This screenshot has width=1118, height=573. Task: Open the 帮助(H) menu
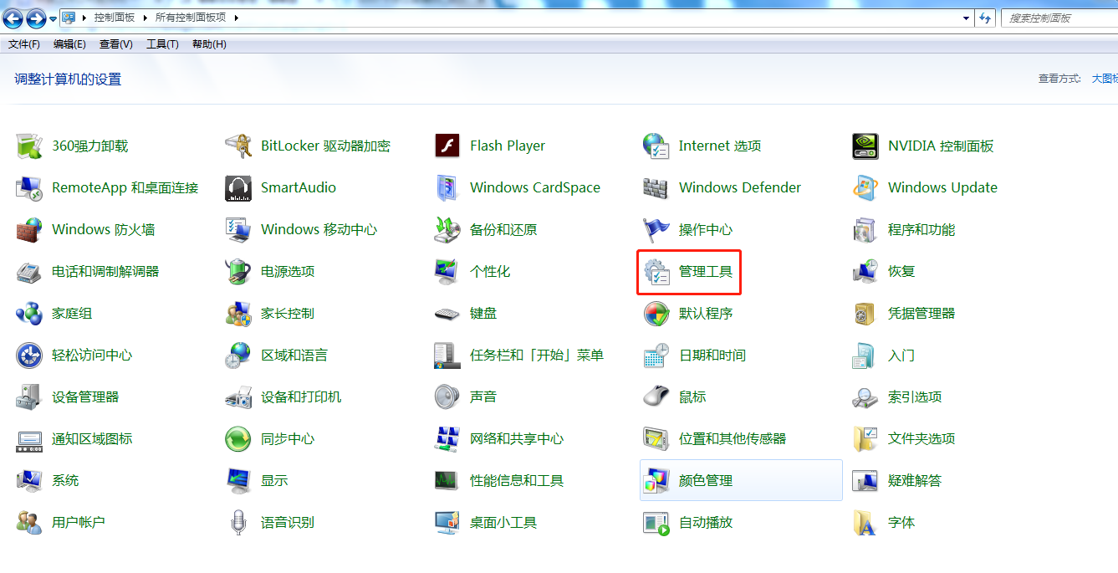pos(209,43)
